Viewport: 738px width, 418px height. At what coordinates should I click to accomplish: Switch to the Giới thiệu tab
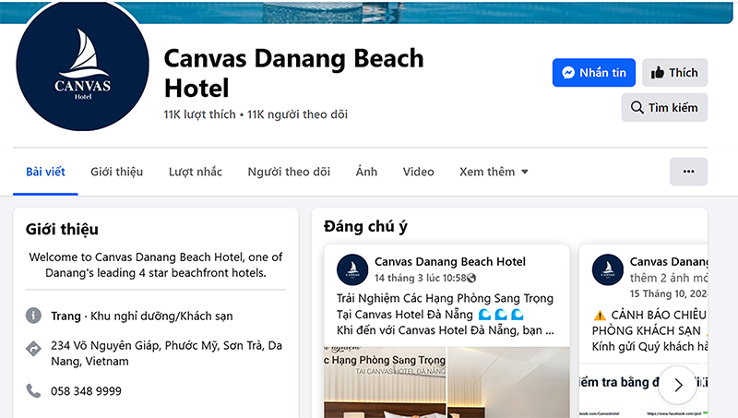coord(116,172)
